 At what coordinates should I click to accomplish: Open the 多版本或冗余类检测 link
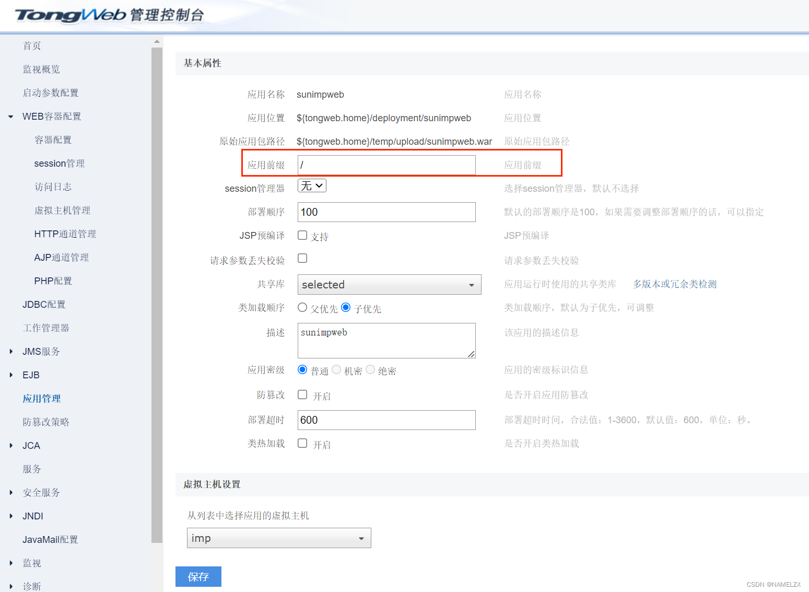(675, 284)
